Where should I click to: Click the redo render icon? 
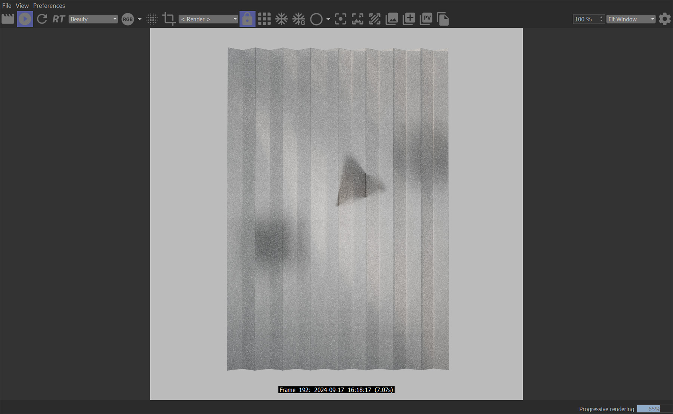pyautogui.click(x=42, y=19)
